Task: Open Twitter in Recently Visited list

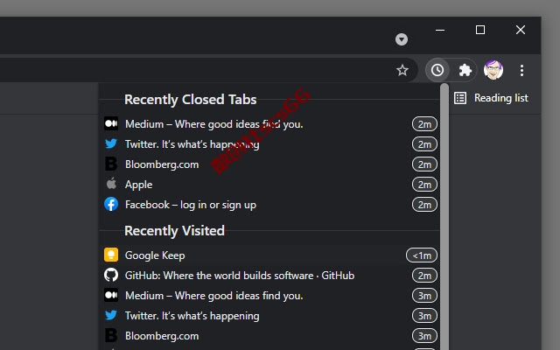Action: (x=270, y=316)
